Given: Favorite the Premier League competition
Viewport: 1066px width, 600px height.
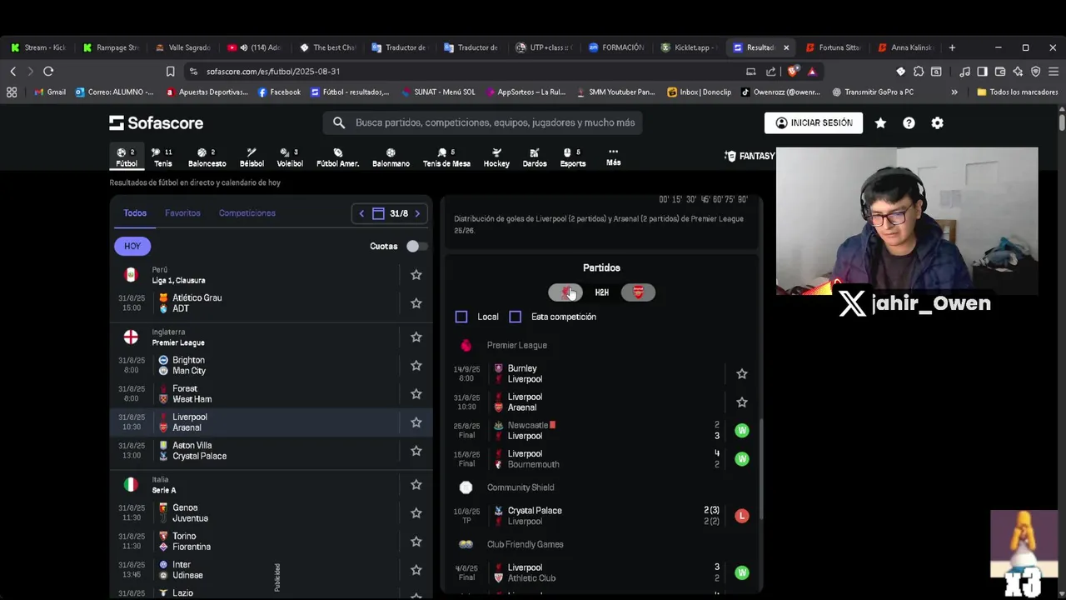Looking at the screenshot, I should point(416,337).
